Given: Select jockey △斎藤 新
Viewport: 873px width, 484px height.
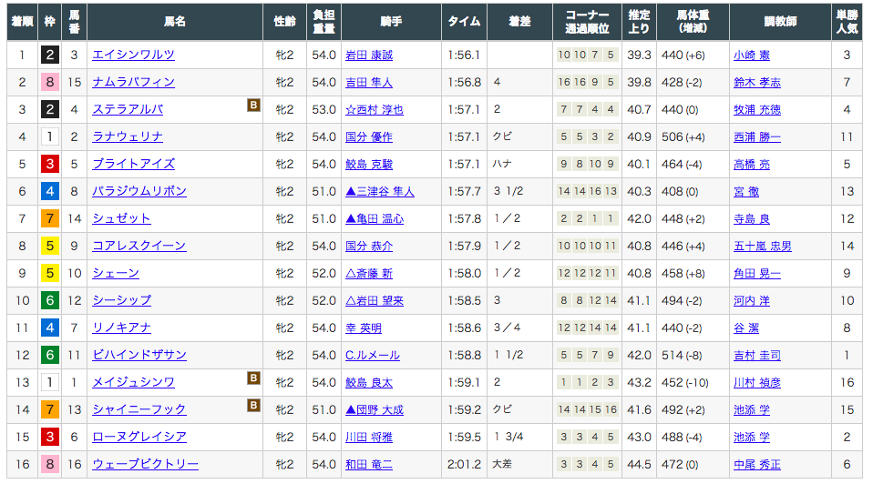Looking at the screenshot, I should [x=369, y=274].
